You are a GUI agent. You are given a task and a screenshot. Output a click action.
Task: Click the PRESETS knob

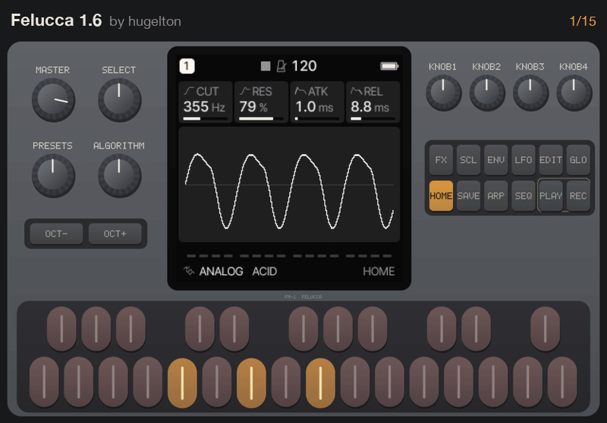pyautogui.click(x=53, y=176)
